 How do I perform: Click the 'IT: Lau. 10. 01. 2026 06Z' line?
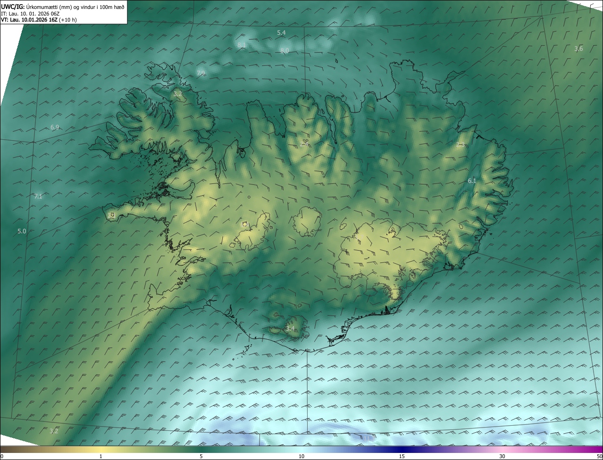(x=30, y=14)
